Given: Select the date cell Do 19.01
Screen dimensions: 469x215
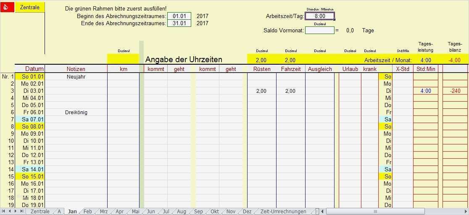Looking at the screenshot, I should coord(30,205).
